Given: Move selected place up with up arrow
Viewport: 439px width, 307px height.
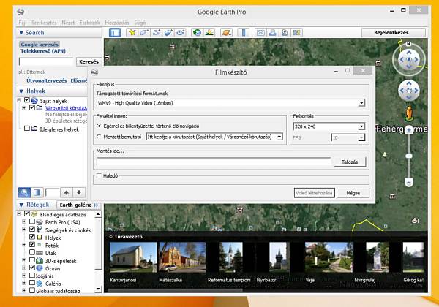Looking at the screenshot, I should (x=67, y=192).
